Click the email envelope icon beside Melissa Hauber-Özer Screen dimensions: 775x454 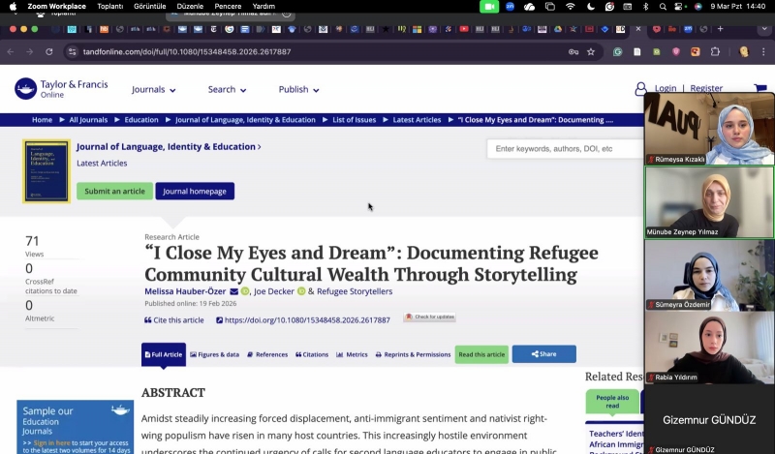pyautogui.click(x=233, y=291)
